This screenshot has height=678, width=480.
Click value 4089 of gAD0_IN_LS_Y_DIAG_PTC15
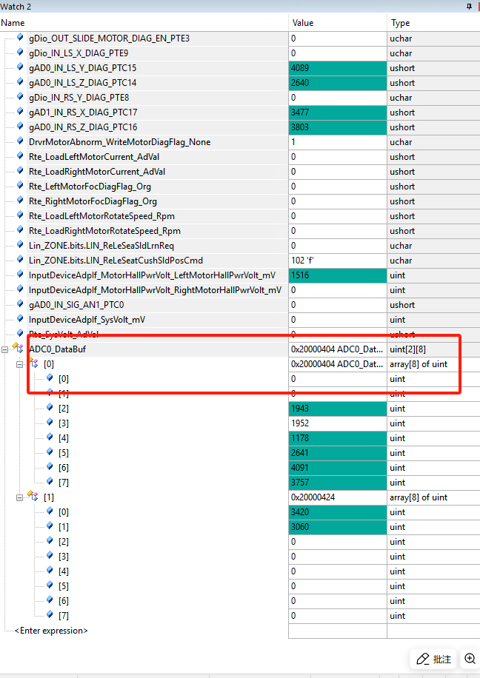(338, 68)
